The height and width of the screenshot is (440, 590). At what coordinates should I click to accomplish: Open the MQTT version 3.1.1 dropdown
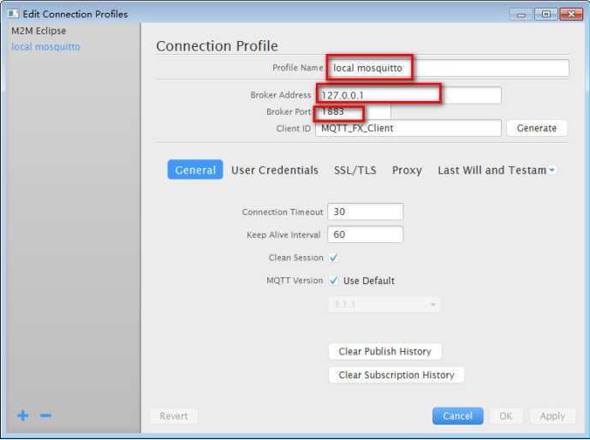click(x=384, y=304)
